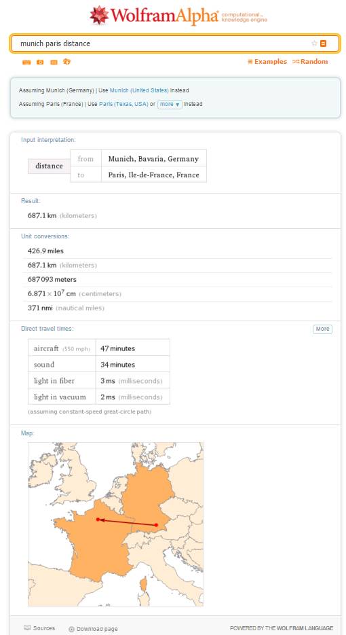Click the favorite star icon in search box
Screen dimensions: 346x635
[x=314, y=43]
